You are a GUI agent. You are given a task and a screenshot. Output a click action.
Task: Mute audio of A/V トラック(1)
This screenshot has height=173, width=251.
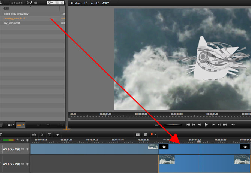click(27, 149)
